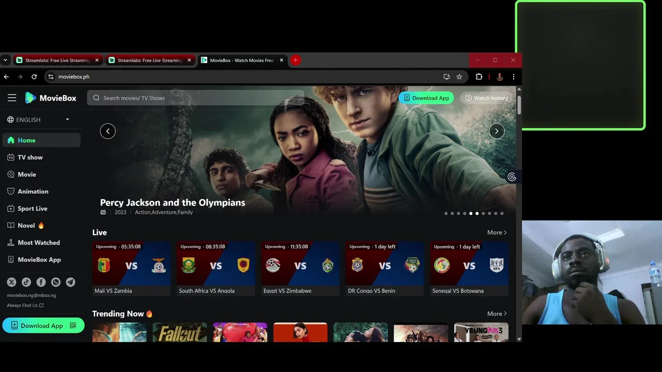This screenshot has width=662, height=372.
Task: Open Most Watched in sidebar
Action: click(41, 242)
